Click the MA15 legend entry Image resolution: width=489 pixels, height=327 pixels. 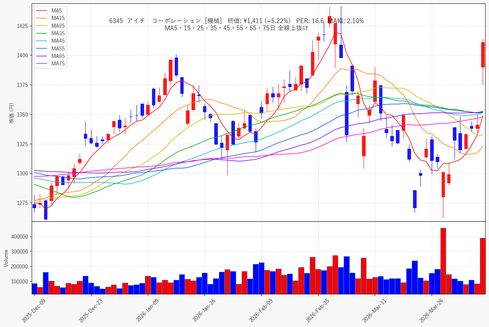tap(50, 18)
